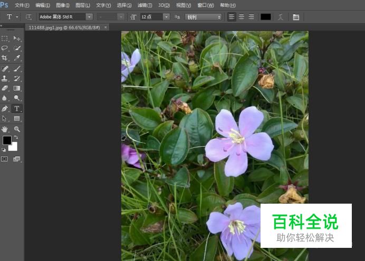Click the font size field showing 12 点
Viewport: 365px width, 261px height.
(151, 17)
